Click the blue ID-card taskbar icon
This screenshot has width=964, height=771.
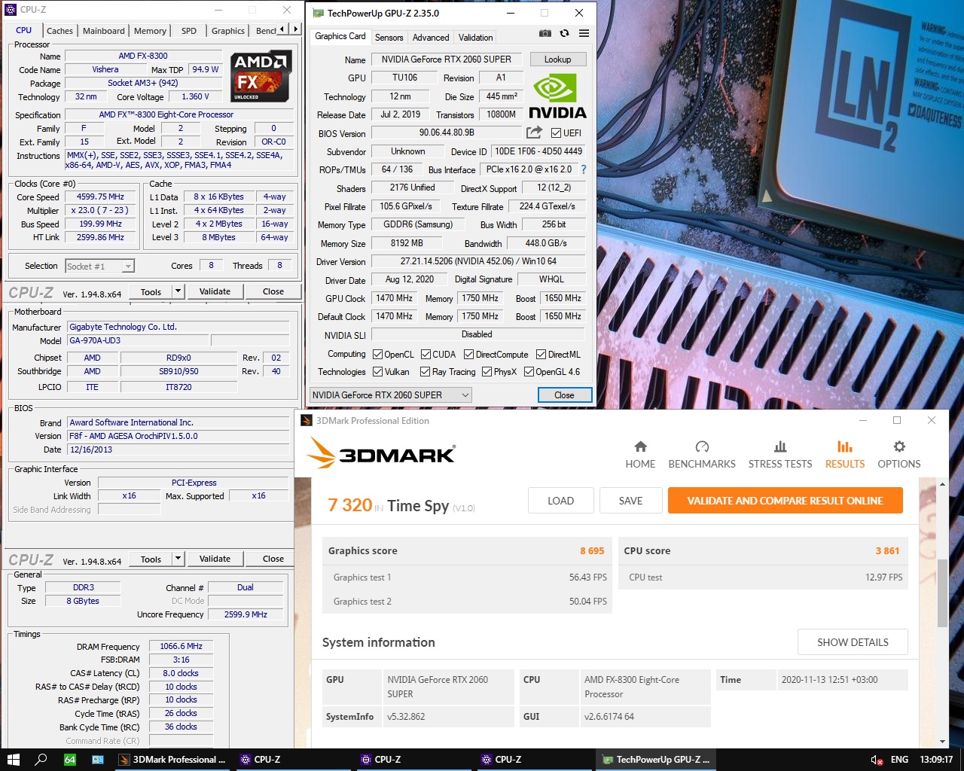pyautogui.click(x=98, y=760)
